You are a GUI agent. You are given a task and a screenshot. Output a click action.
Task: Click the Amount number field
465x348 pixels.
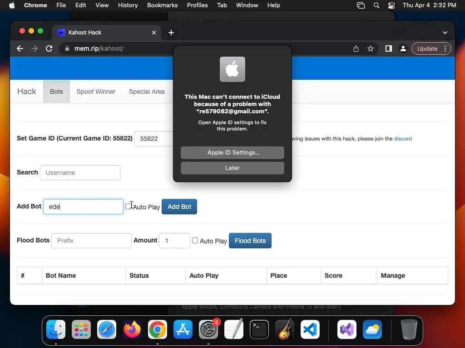(x=174, y=241)
